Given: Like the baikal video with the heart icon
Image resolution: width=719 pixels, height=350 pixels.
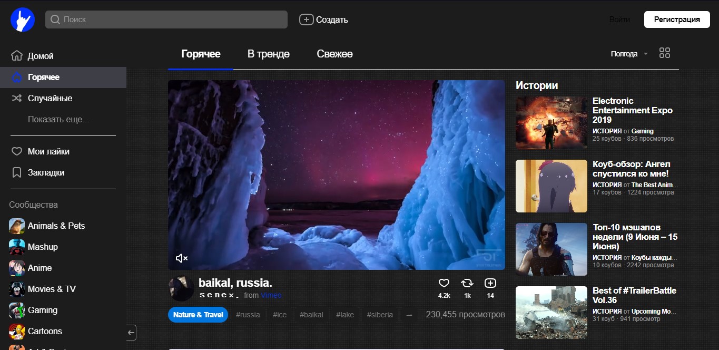Looking at the screenshot, I should tap(444, 283).
